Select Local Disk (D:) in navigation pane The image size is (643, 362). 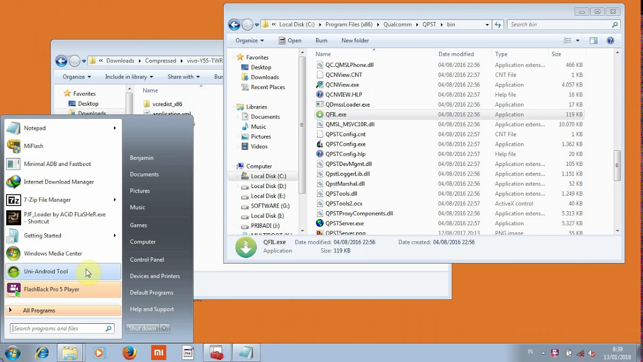pyautogui.click(x=268, y=186)
